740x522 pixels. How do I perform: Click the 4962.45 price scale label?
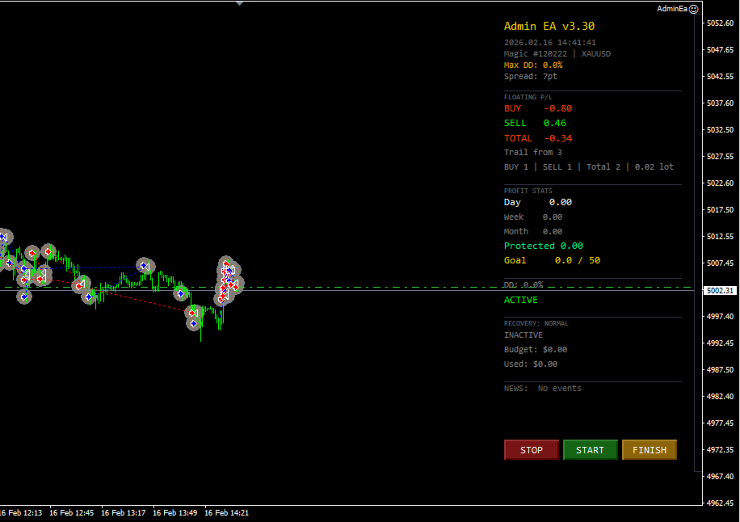720,503
